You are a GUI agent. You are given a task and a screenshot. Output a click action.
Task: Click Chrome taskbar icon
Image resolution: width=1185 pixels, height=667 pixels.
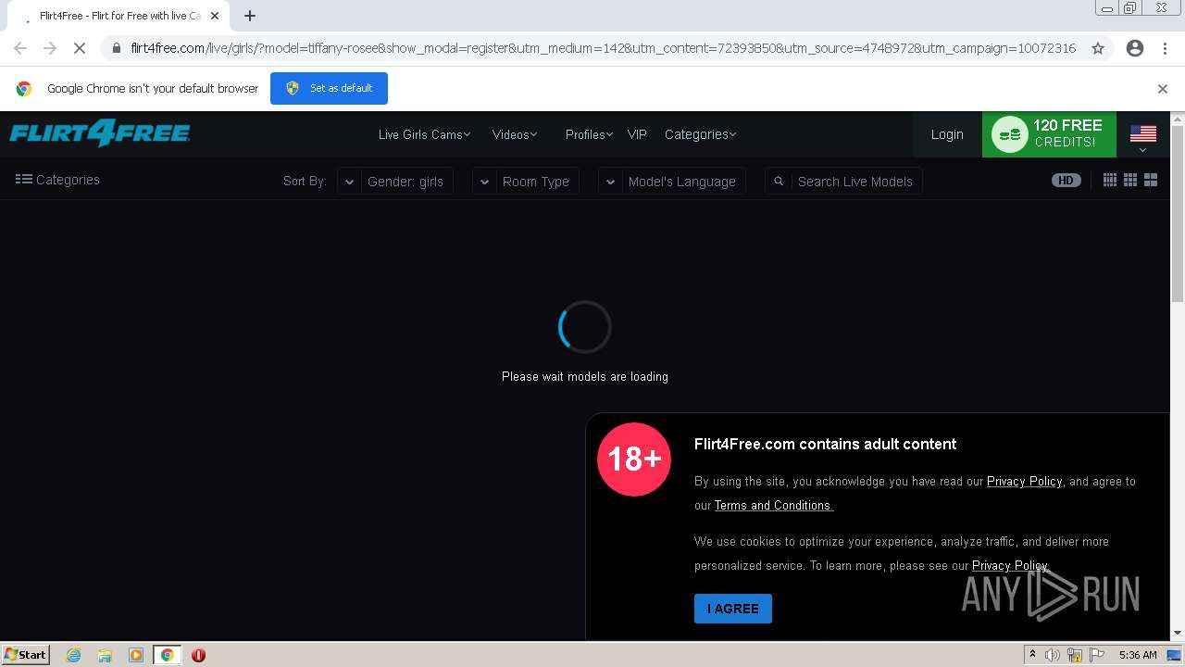coord(167,655)
